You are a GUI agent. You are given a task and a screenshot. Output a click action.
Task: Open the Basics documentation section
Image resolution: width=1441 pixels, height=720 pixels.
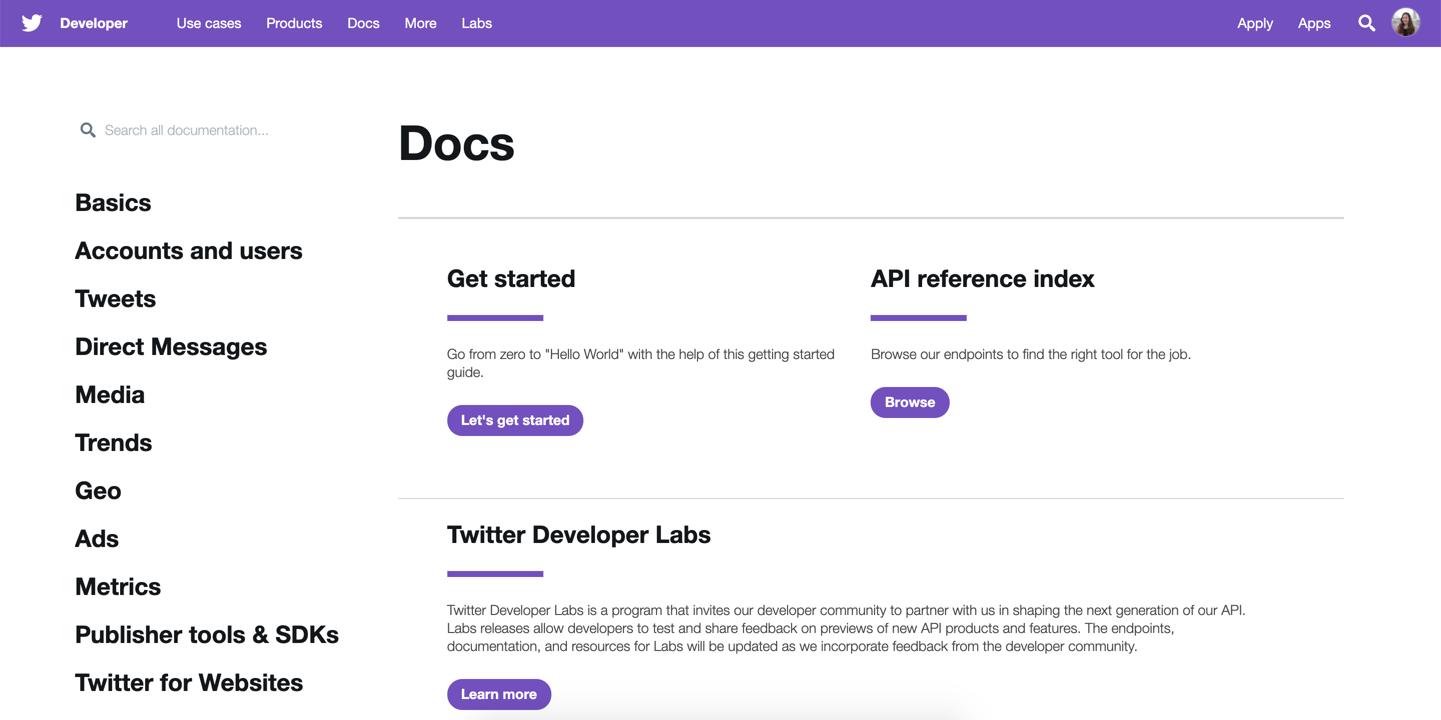point(113,202)
